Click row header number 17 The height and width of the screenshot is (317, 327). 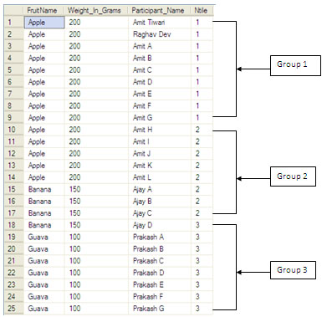pos(14,213)
